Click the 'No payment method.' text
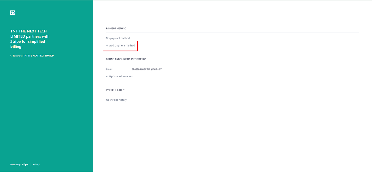The height and width of the screenshot is (172, 372). [x=118, y=38]
